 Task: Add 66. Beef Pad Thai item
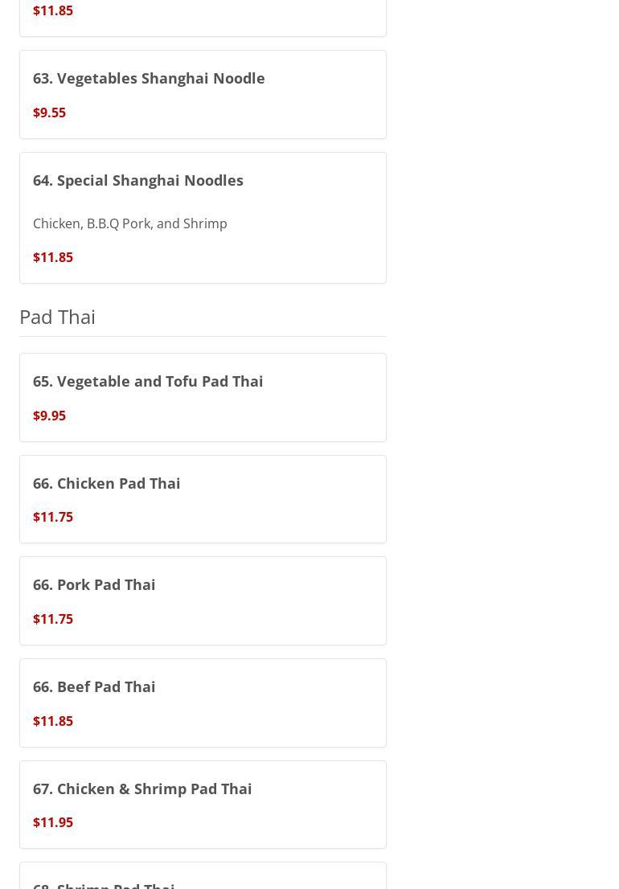point(94,686)
